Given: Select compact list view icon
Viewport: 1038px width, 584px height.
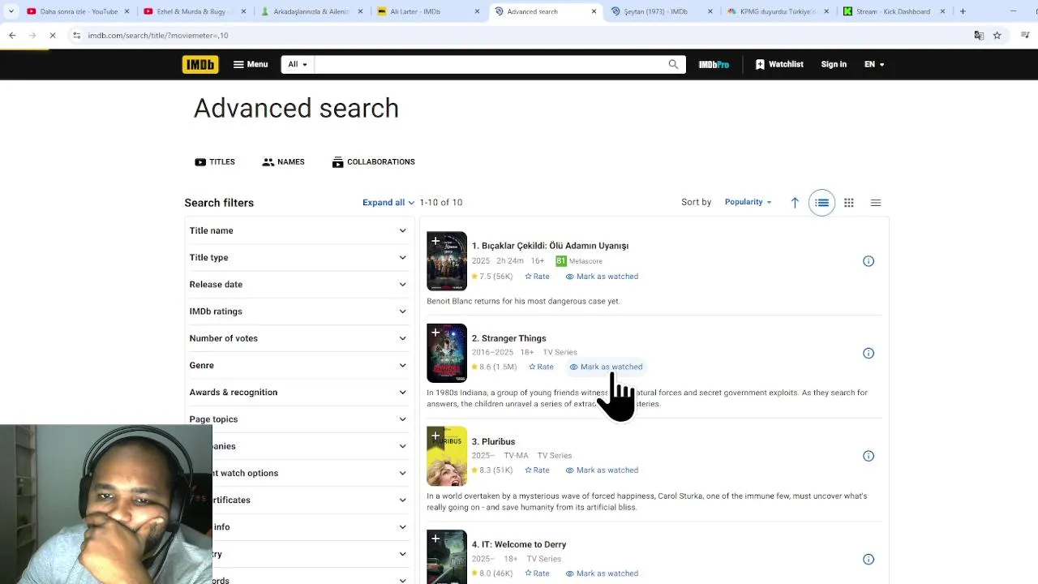Looking at the screenshot, I should coord(876,203).
